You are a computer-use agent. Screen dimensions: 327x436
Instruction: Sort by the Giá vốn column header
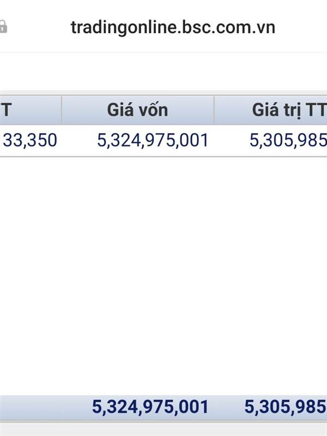(138, 110)
